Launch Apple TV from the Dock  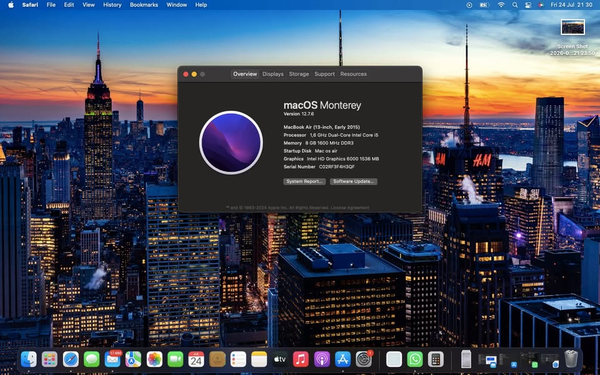280,359
